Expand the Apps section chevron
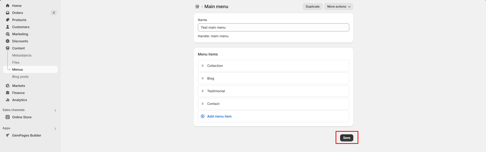The image size is (486, 152). click(55, 128)
